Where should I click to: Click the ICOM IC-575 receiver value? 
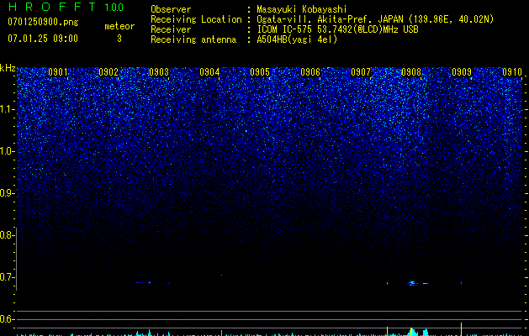click(337, 29)
